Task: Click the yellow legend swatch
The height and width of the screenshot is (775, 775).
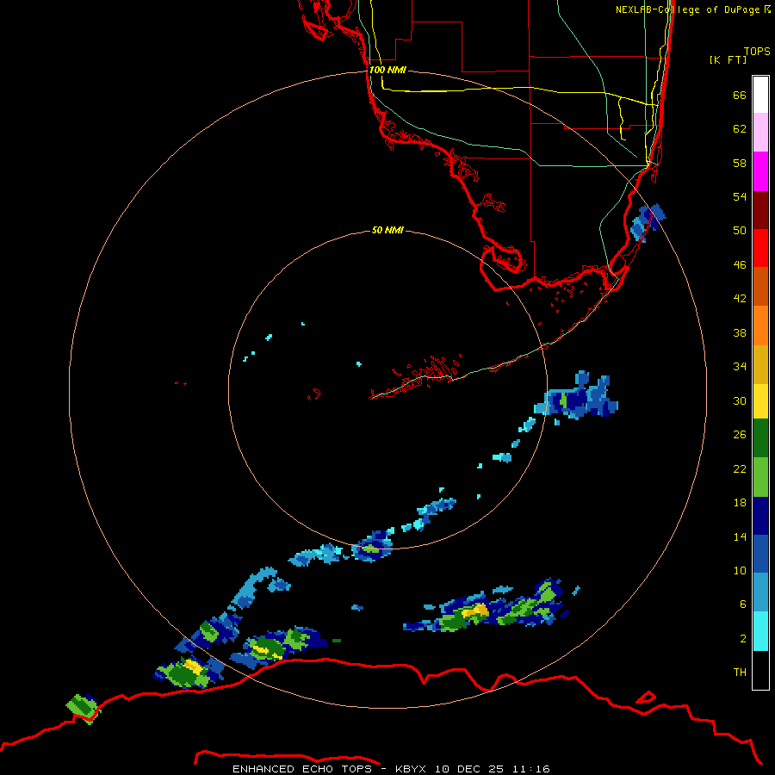Action: pyautogui.click(x=760, y=401)
